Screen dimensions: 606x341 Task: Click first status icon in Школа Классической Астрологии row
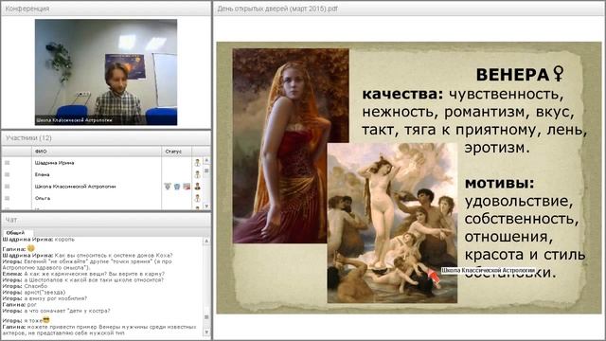pyautogui.click(x=168, y=187)
